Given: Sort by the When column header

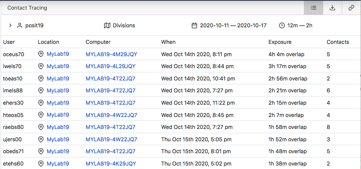Looking at the screenshot, I should pos(168,42).
